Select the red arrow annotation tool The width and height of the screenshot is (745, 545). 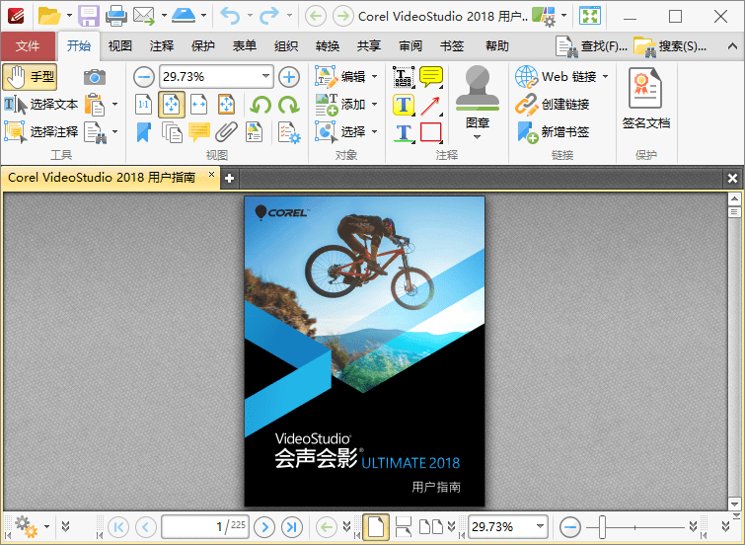(x=431, y=105)
